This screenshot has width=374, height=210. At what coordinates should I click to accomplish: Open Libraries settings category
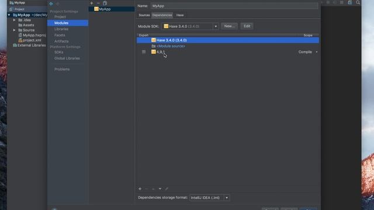[x=61, y=29]
